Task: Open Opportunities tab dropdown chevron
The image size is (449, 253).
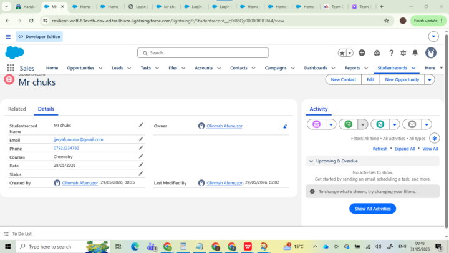Action: tap(100, 68)
